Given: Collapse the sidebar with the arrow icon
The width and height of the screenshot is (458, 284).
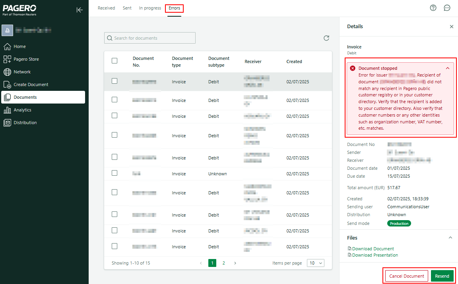Looking at the screenshot, I should tap(80, 10).
